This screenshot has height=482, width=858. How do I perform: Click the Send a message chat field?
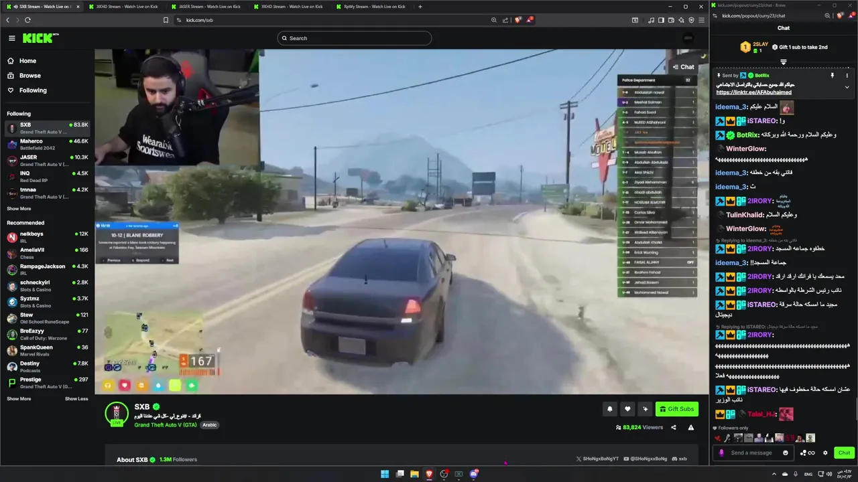point(755,453)
